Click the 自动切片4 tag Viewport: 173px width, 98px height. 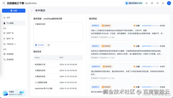(95, 87)
